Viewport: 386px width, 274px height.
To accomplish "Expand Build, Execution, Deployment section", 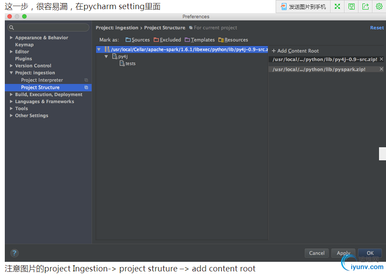I will (x=11, y=95).
